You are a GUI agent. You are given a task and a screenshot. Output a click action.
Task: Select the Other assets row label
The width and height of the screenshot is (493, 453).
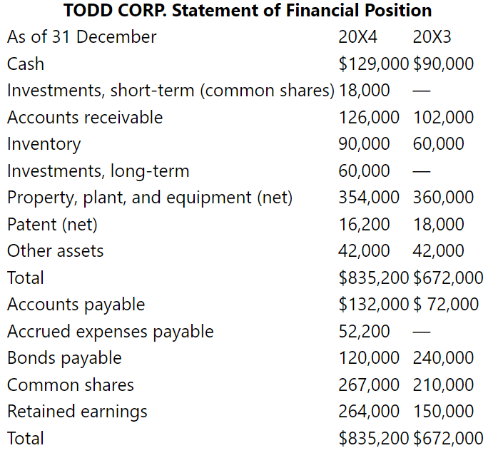pos(56,251)
